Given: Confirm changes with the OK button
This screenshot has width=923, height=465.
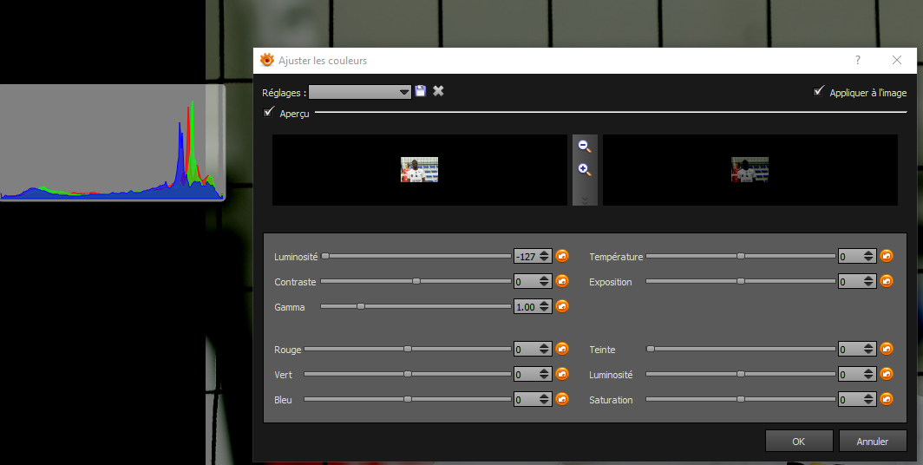Looking at the screenshot, I should point(799,441).
